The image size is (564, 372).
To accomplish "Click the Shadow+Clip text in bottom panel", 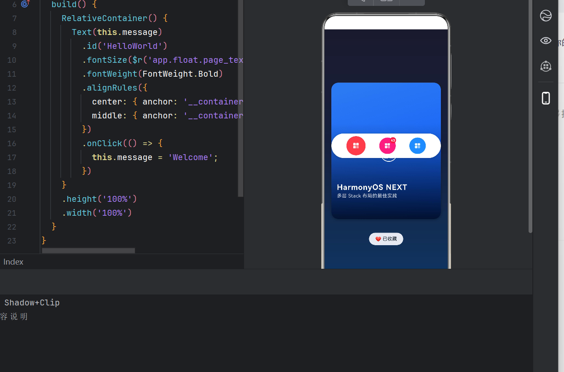I will (x=32, y=302).
